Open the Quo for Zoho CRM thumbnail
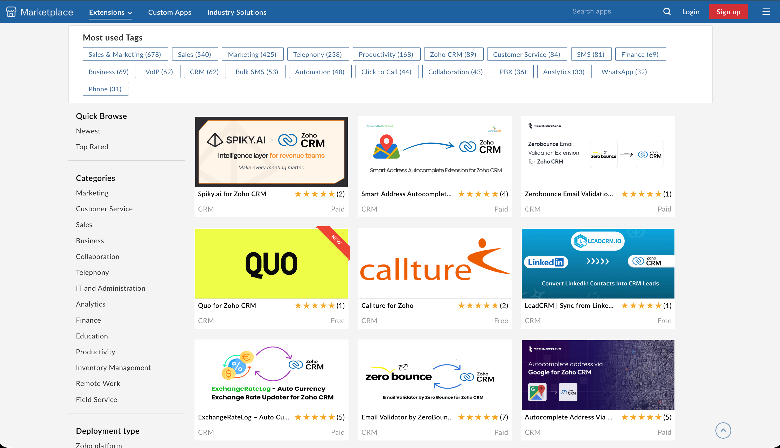This screenshot has width=780, height=448. (x=271, y=263)
